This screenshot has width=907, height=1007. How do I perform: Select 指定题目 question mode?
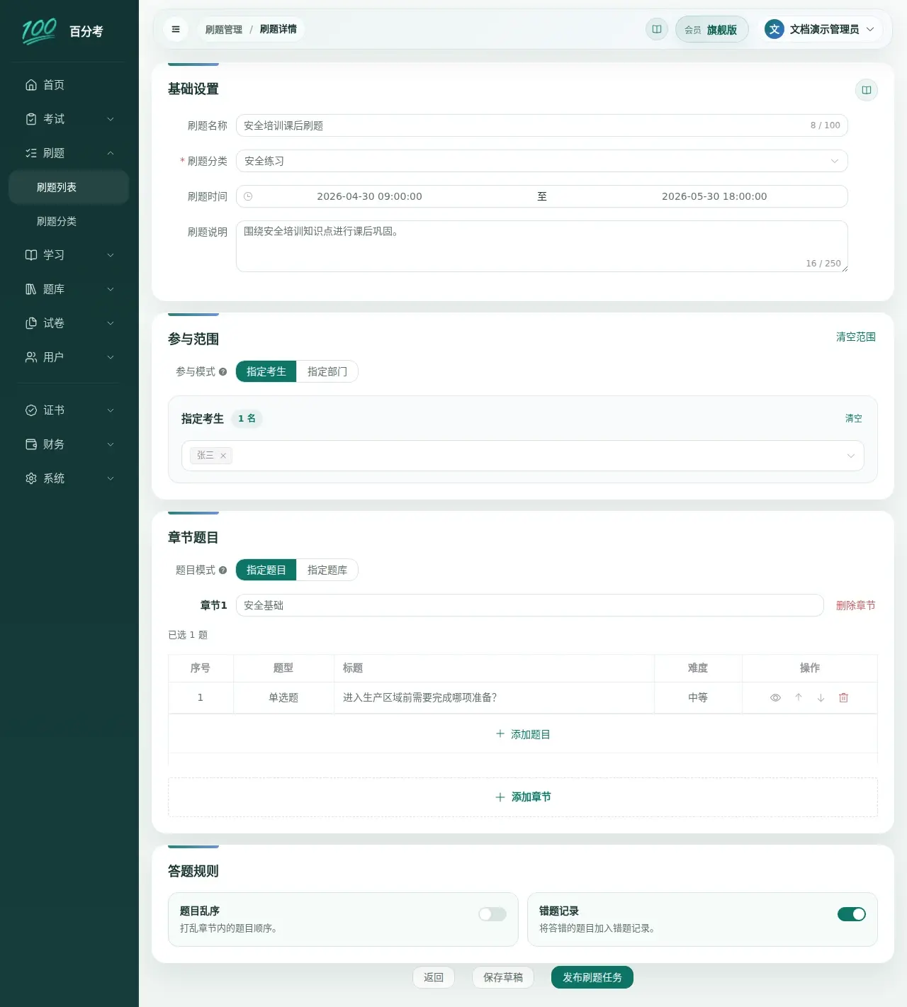coord(266,570)
